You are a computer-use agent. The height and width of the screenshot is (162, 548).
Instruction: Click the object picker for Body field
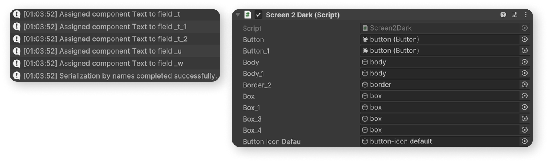(524, 62)
